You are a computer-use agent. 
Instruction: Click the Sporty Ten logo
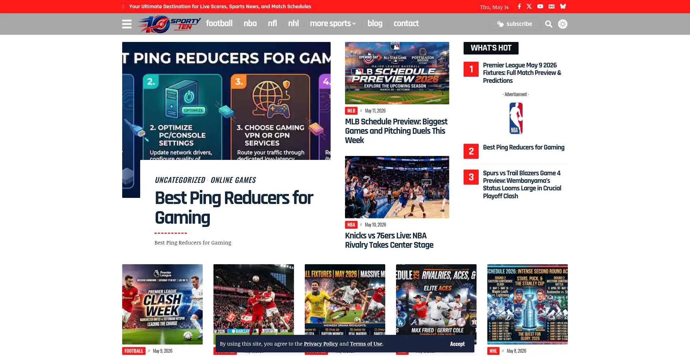click(169, 24)
